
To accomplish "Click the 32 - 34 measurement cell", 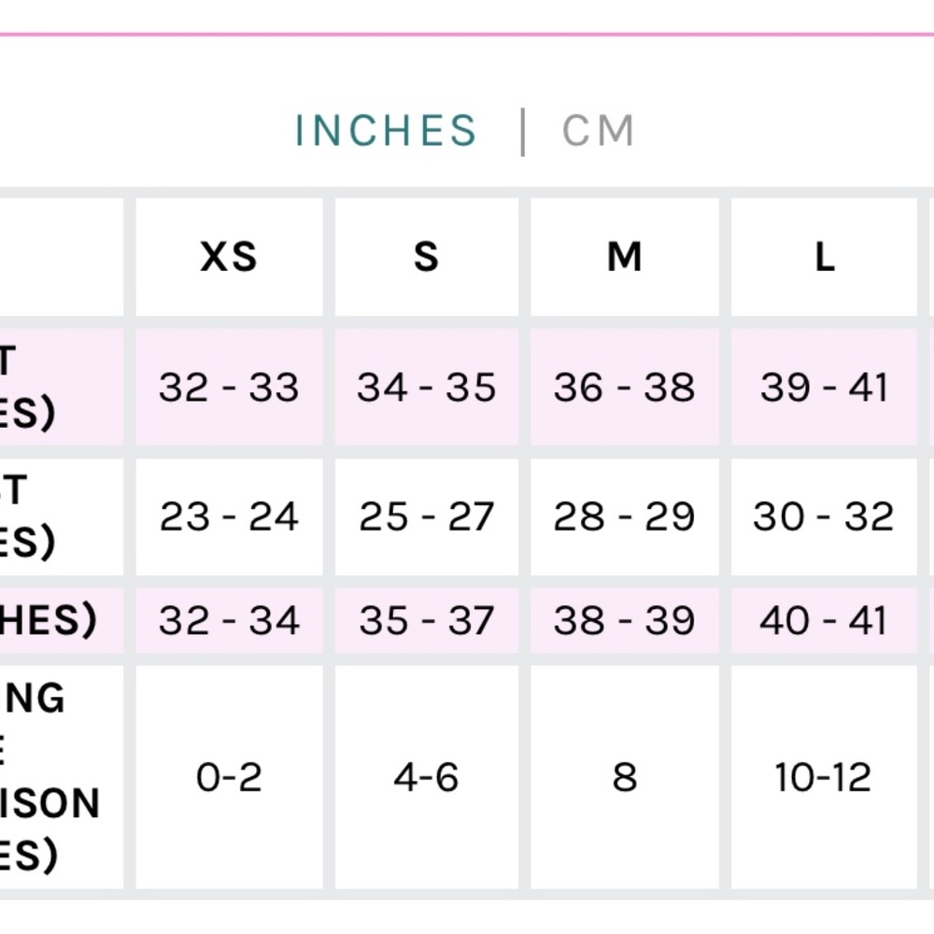I will [229, 620].
